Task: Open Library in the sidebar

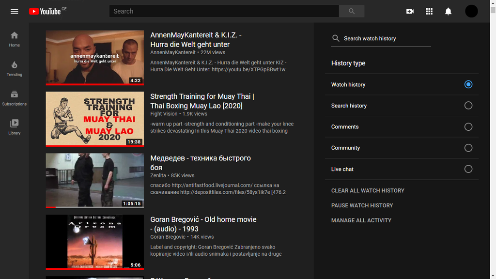Action: coord(15,127)
